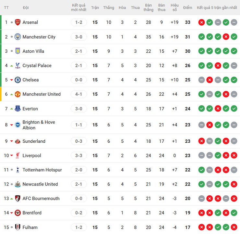Open Liverpool's 3-3 latest result
This screenshot has height=234, width=240.
click(79, 156)
